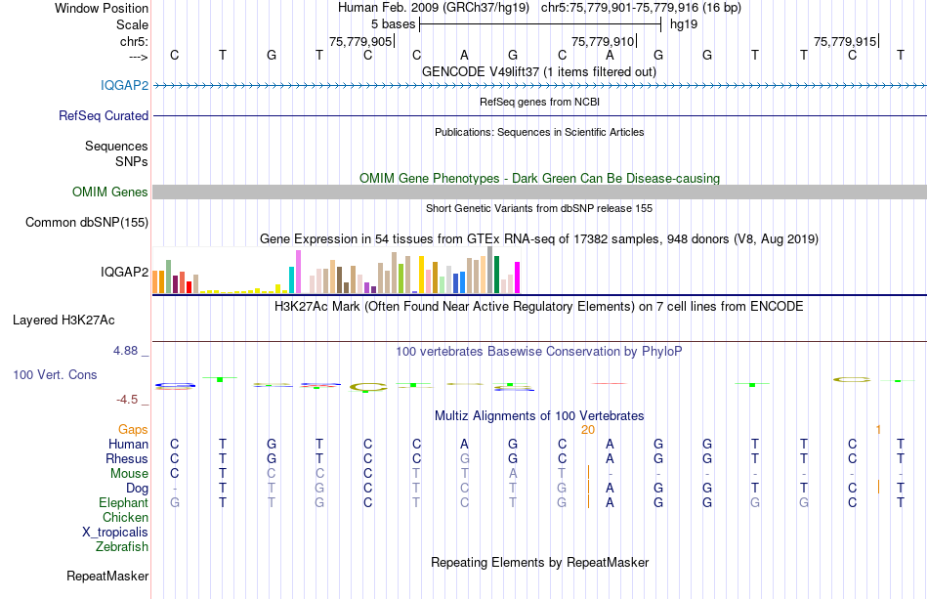Click the Zebrafish species label
Image resolution: width=928 pixels, height=599 pixels.
(122, 546)
